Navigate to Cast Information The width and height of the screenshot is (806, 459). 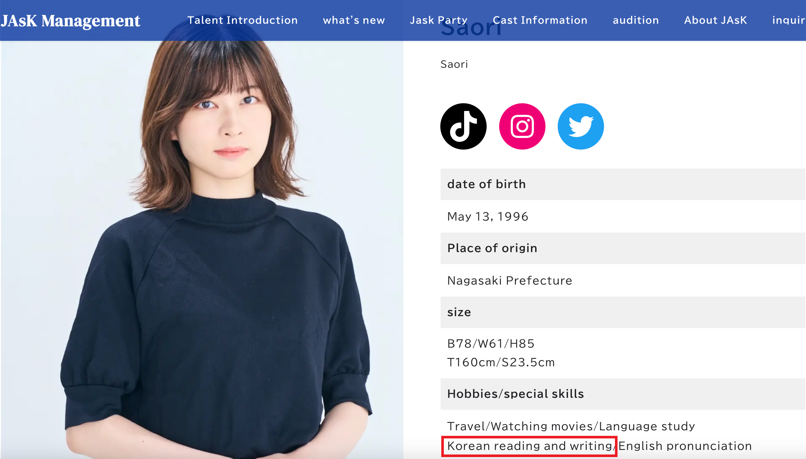[540, 20]
